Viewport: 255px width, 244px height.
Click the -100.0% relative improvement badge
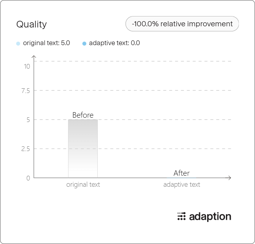(182, 24)
